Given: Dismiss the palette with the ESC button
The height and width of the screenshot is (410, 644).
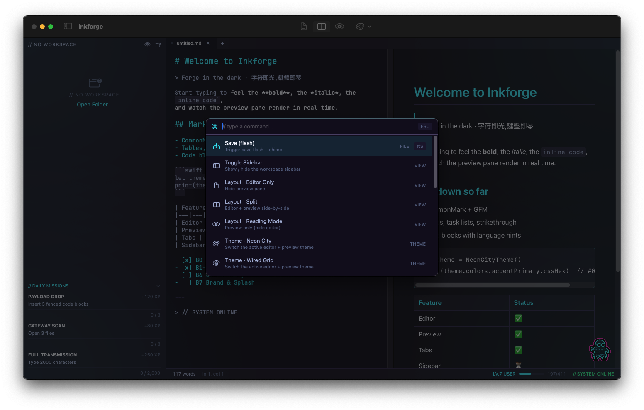Looking at the screenshot, I should click(x=425, y=127).
